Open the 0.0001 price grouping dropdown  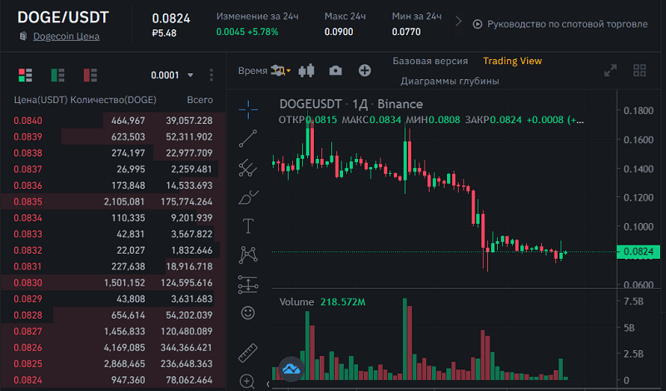coord(172,75)
